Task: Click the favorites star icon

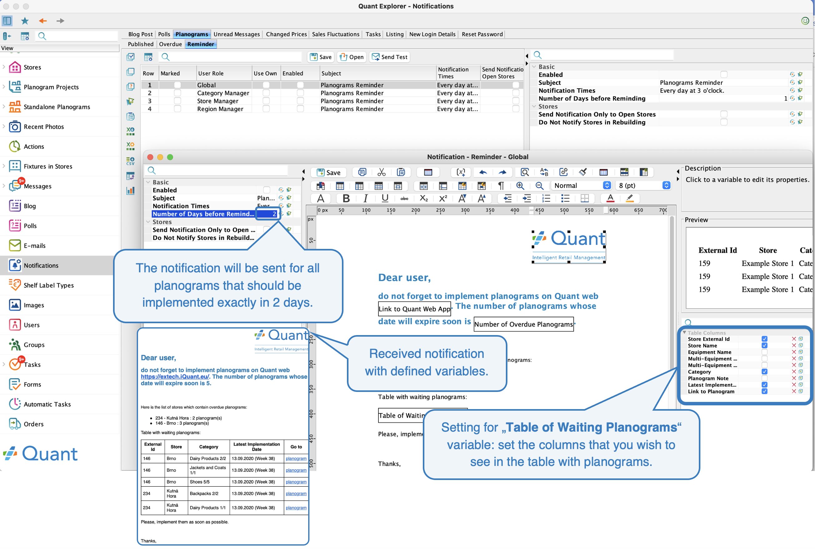Action: click(x=25, y=21)
